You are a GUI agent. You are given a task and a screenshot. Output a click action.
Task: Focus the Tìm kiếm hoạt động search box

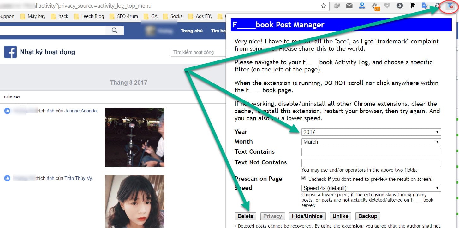click(x=198, y=52)
